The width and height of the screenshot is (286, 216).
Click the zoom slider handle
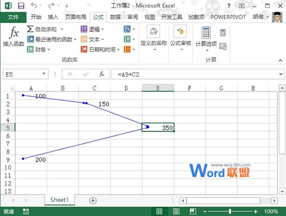pos(230,211)
